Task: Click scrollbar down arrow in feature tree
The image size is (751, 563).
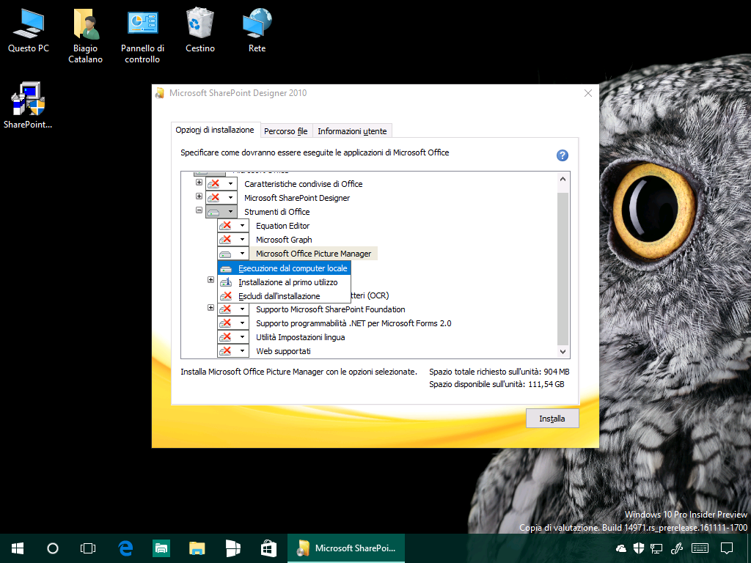Action: pos(563,351)
